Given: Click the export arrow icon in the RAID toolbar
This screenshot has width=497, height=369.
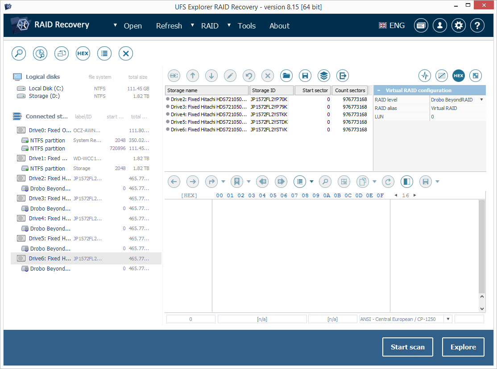Looking at the screenshot, I should (343, 76).
